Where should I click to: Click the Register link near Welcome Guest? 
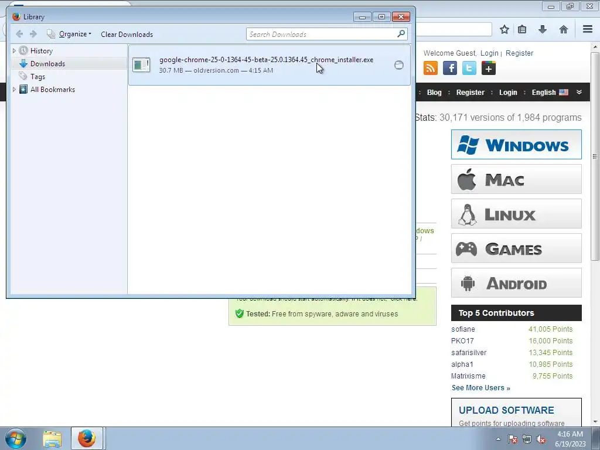point(519,53)
